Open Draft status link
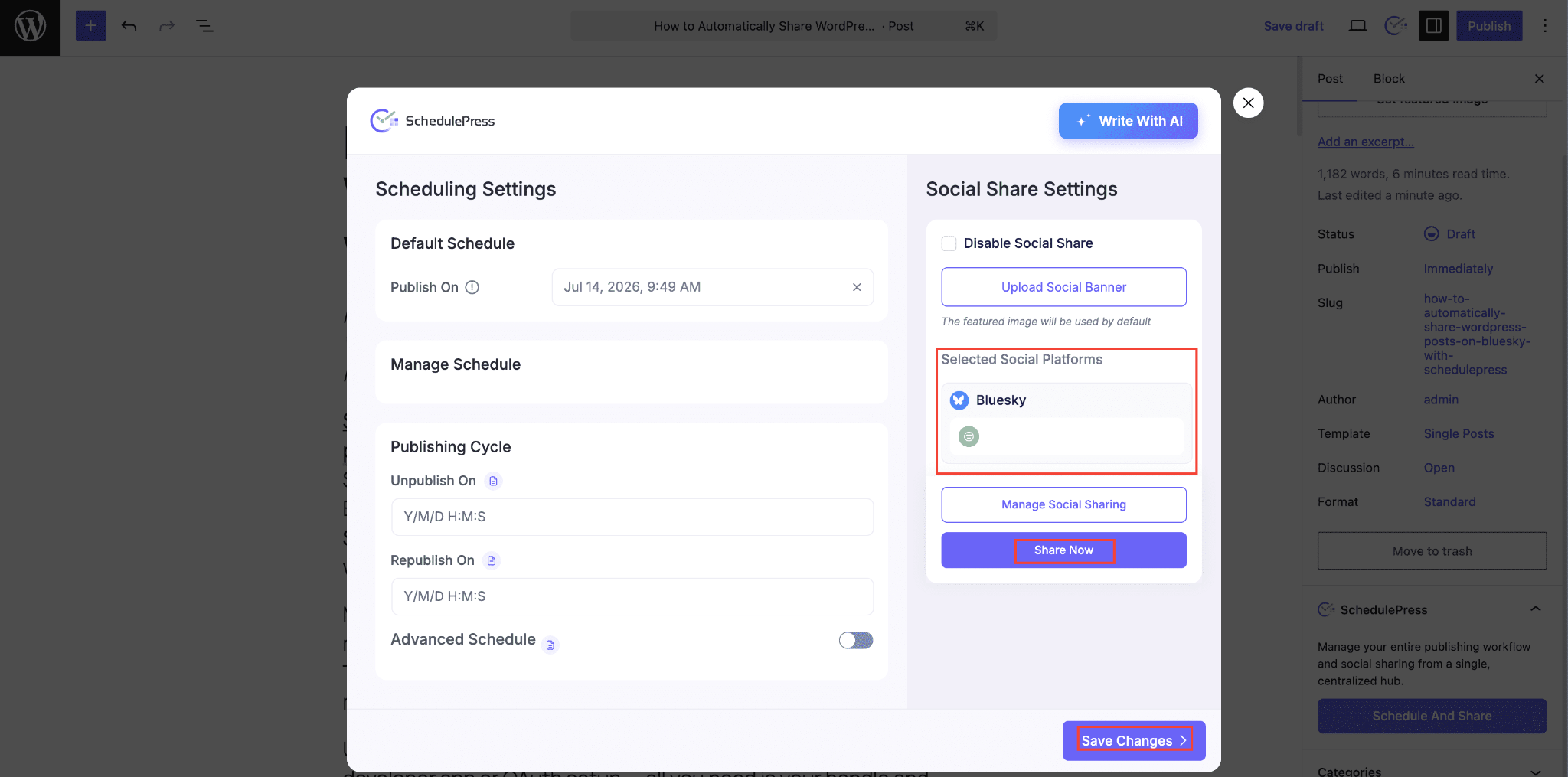The height and width of the screenshot is (777, 1568). tap(1460, 234)
